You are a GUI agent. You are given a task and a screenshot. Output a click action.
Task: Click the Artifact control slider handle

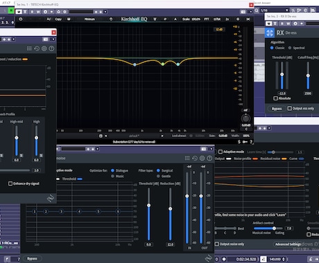point(274,228)
